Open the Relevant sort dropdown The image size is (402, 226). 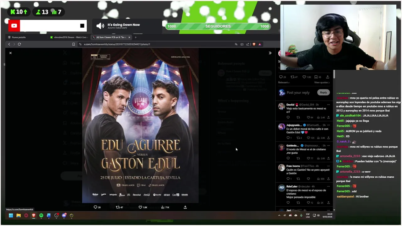[284, 83]
